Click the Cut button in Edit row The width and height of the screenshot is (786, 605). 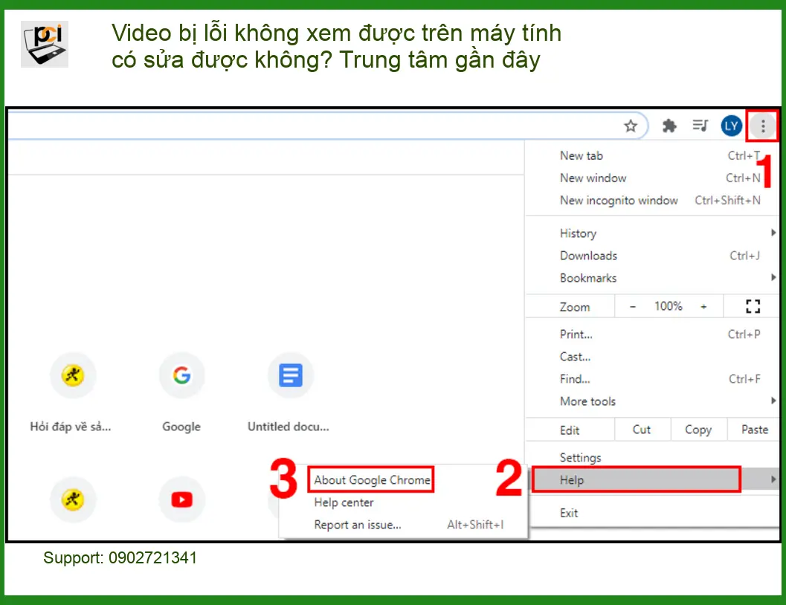coord(642,430)
